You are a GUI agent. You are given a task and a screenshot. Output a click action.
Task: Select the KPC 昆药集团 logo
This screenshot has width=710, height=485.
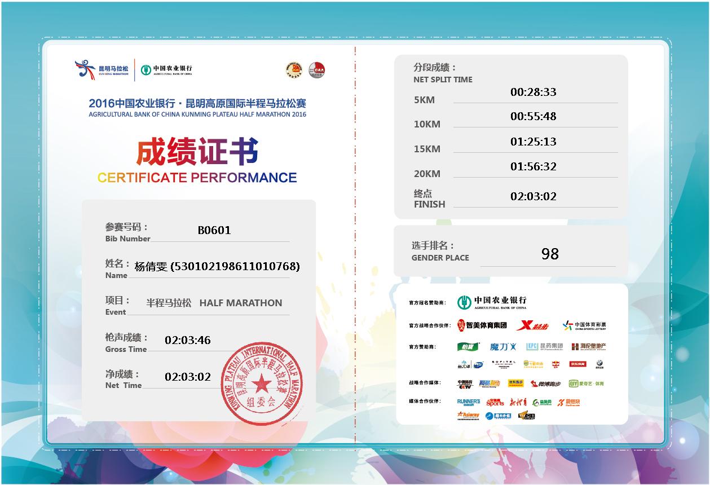click(x=544, y=346)
